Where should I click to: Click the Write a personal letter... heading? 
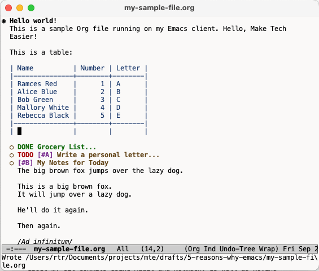click(x=108, y=155)
